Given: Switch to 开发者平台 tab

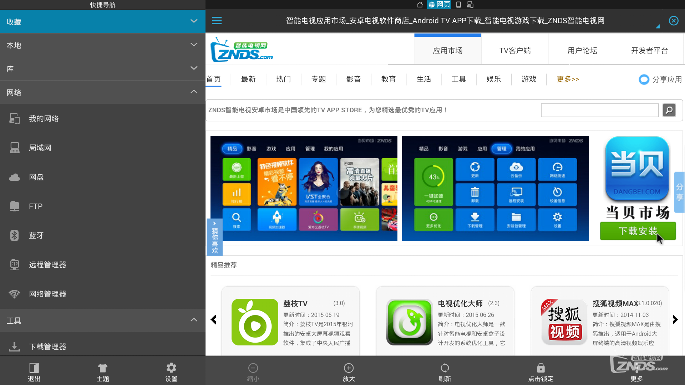Looking at the screenshot, I should pos(650,50).
